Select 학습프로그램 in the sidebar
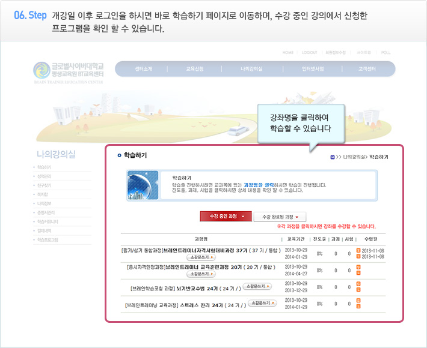 [48, 240]
